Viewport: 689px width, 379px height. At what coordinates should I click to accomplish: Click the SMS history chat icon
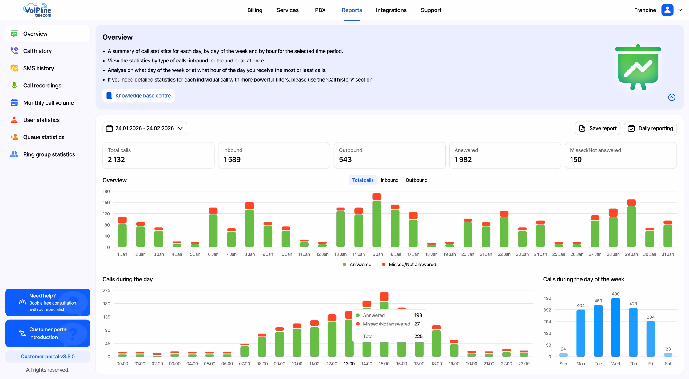pos(14,68)
